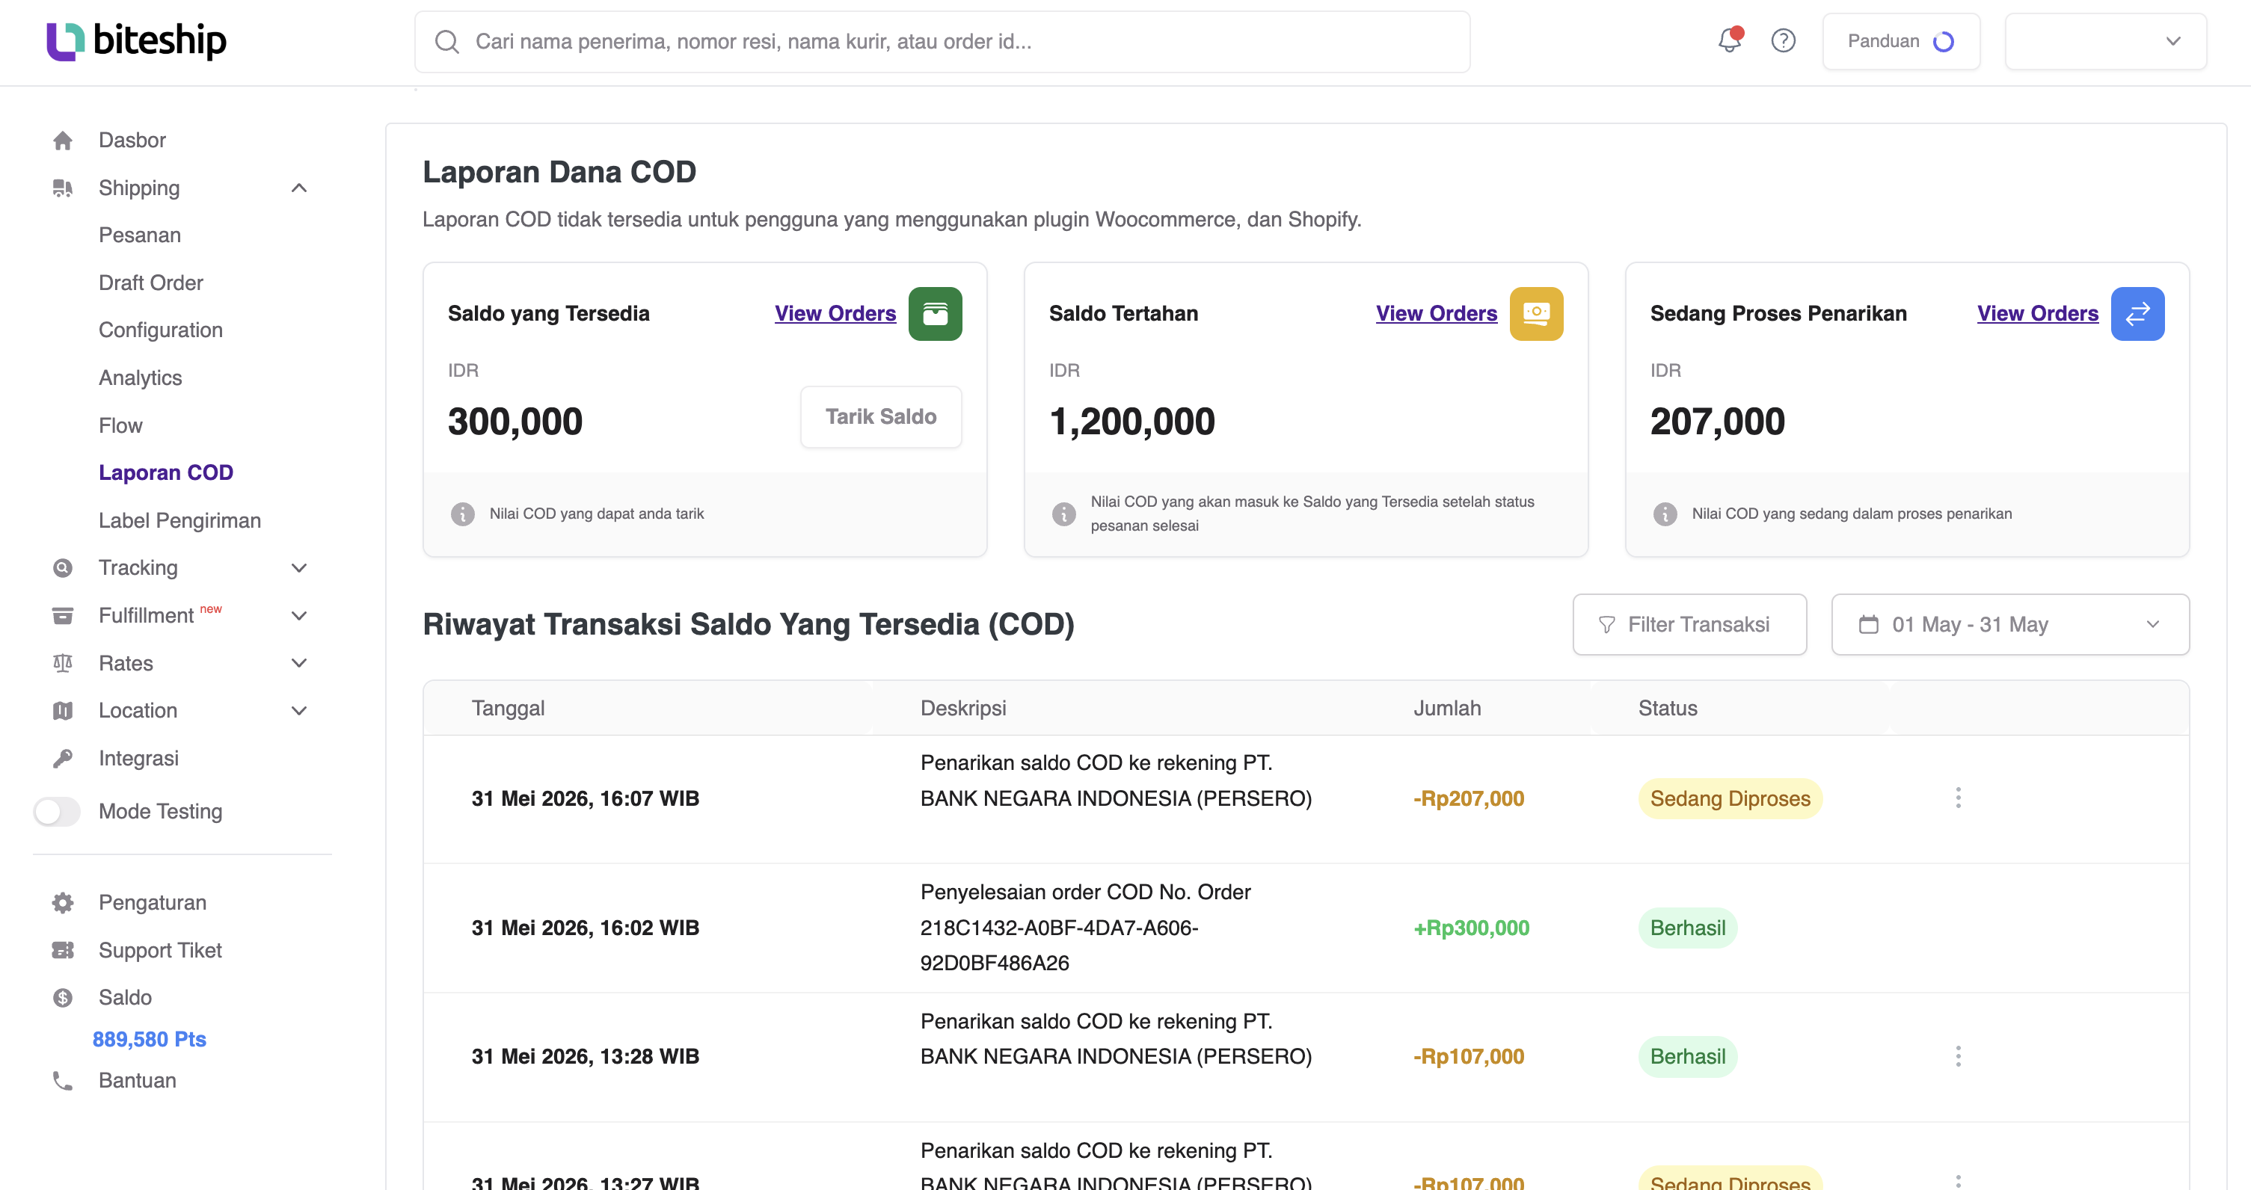Click the '31 Mei 2026, 13:28 WIB' date cell
2251x1190 pixels.
pos(586,1056)
